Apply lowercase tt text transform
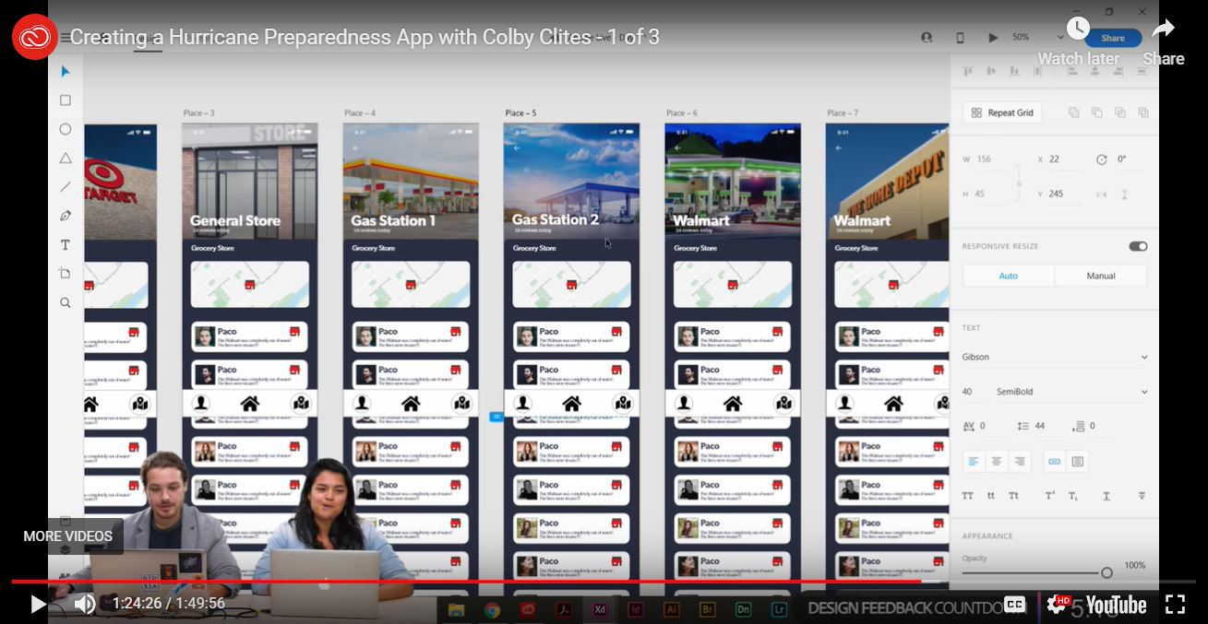 [x=991, y=496]
